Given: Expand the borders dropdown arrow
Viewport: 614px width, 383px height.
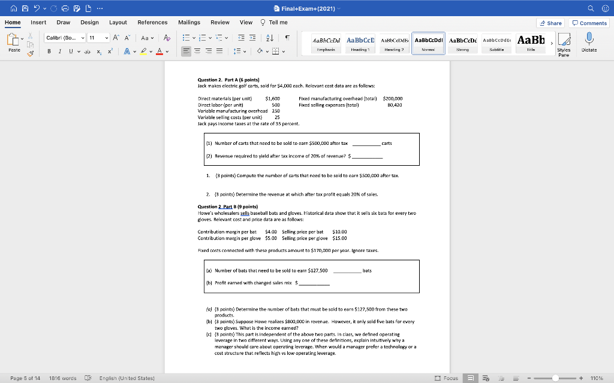Looking at the screenshot, I should pyautogui.click(x=284, y=51).
